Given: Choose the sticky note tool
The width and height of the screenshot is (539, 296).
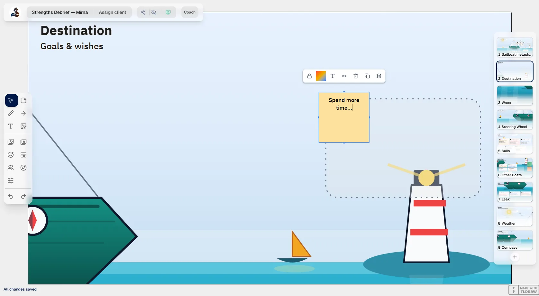Looking at the screenshot, I should point(23,100).
